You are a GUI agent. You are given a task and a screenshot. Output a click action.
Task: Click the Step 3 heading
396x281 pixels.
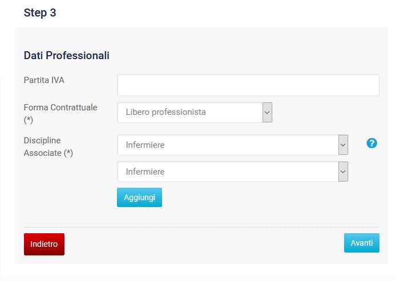[40, 13]
